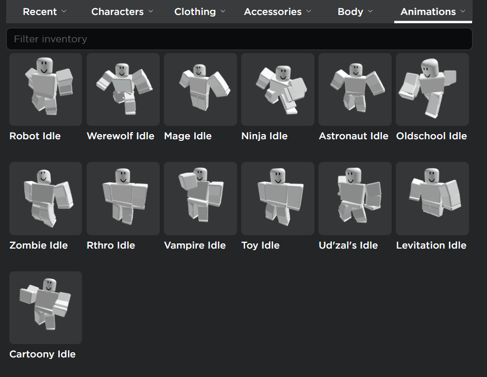Select the Ud'zal's Idle animation thumbnail

pos(355,199)
